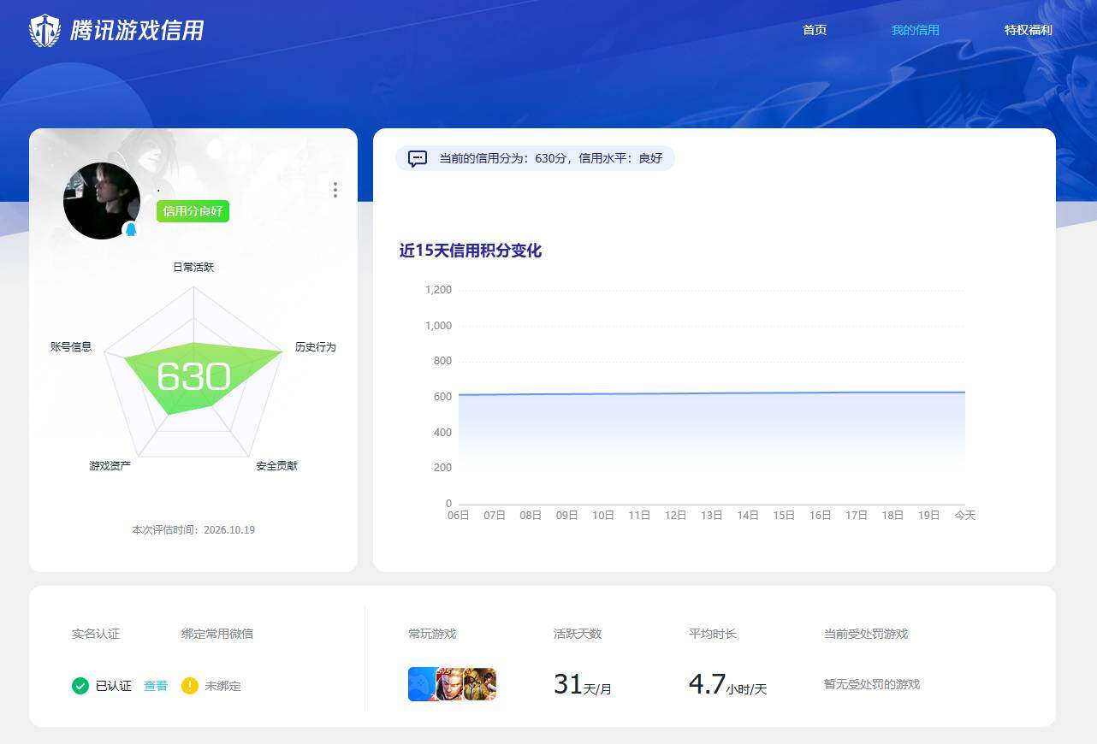Click the 近15天信用积分变化 chart heading
Viewport: 1097px width, 744px height.
[471, 251]
